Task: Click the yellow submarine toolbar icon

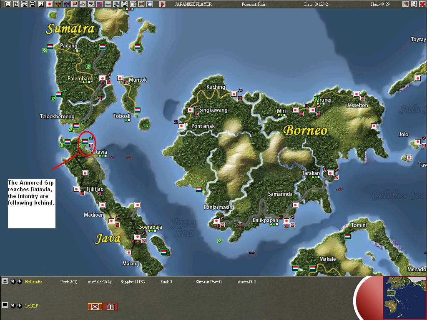Action: coord(91,4)
